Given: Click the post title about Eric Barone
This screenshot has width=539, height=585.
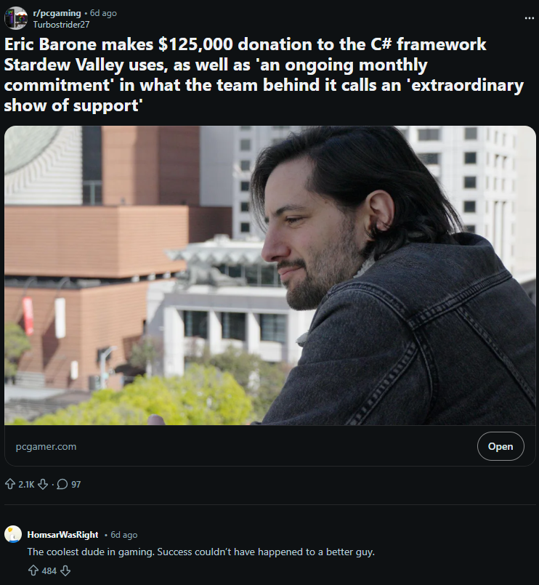Looking at the screenshot, I should [264, 75].
